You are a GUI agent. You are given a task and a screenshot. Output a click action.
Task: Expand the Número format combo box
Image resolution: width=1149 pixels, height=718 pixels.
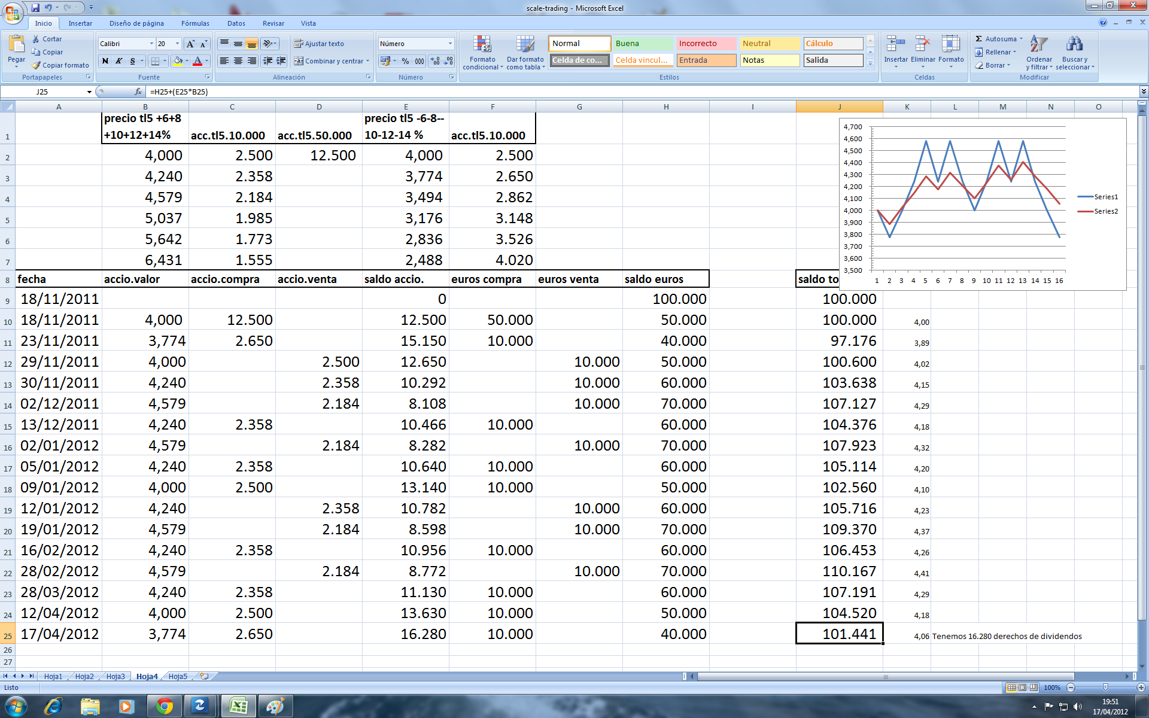coord(450,44)
